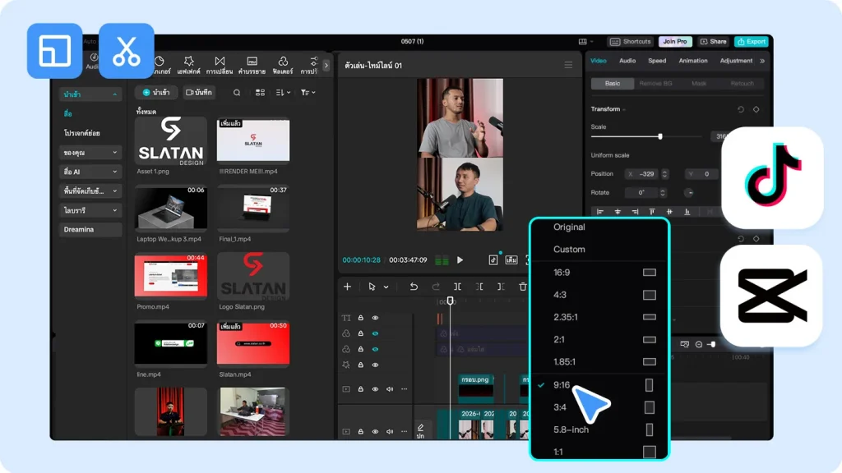Select the Promo.mp4 media thumbnail
The image size is (842, 473).
click(x=171, y=276)
